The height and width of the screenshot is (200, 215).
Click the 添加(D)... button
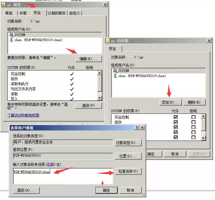coord(171,102)
